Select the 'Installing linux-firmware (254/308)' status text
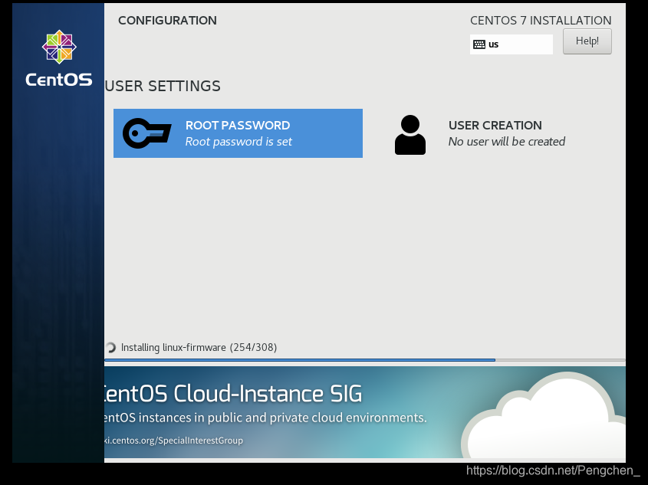Image resolution: width=648 pixels, height=485 pixels. click(199, 348)
